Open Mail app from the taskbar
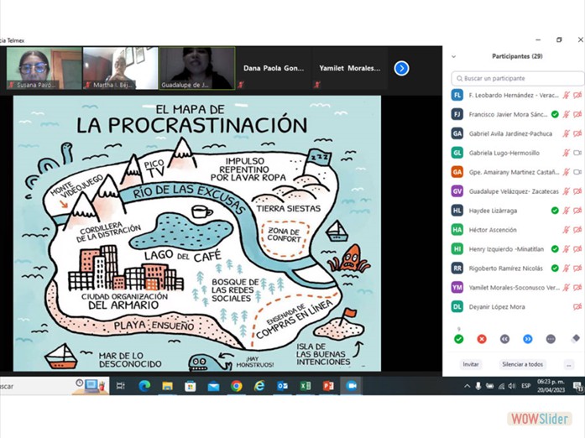Image resolution: width=585 pixels, height=438 pixels. [213, 386]
